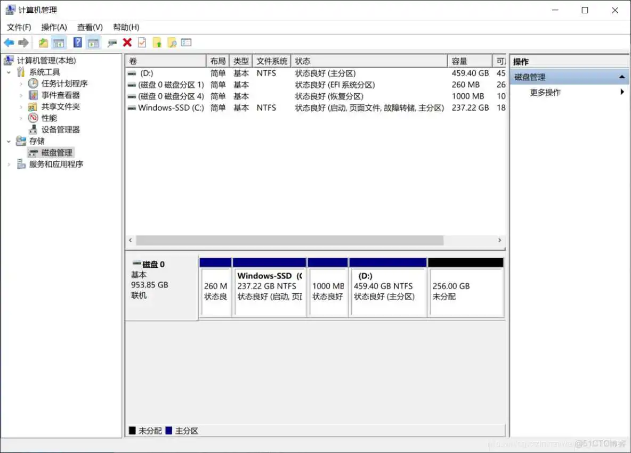Click the document-with-checkmark toolbar icon
631x453 pixels.
click(141, 42)
